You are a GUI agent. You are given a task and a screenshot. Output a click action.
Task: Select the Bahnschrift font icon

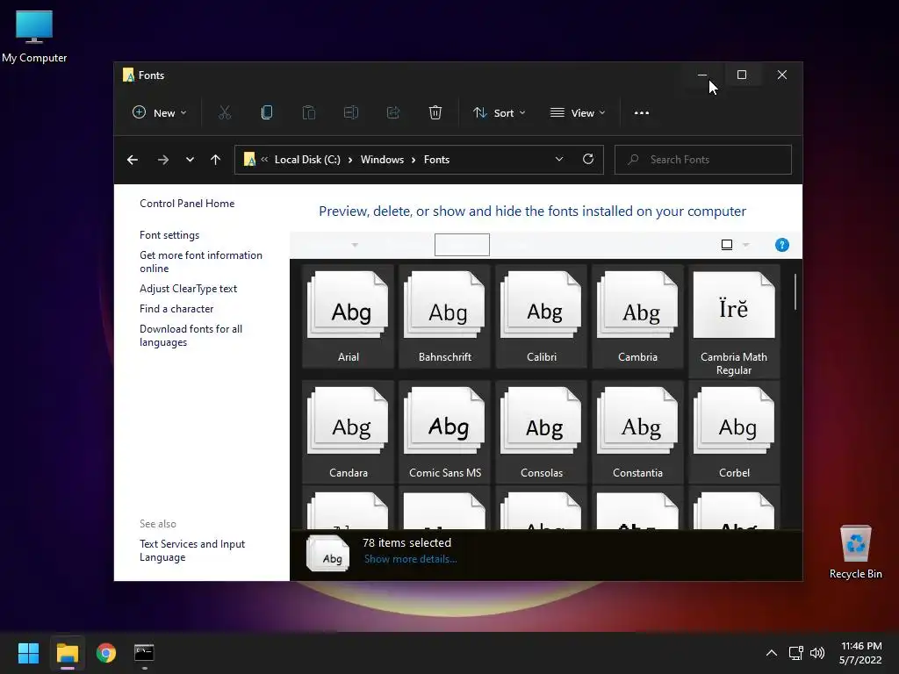[445, 317]
